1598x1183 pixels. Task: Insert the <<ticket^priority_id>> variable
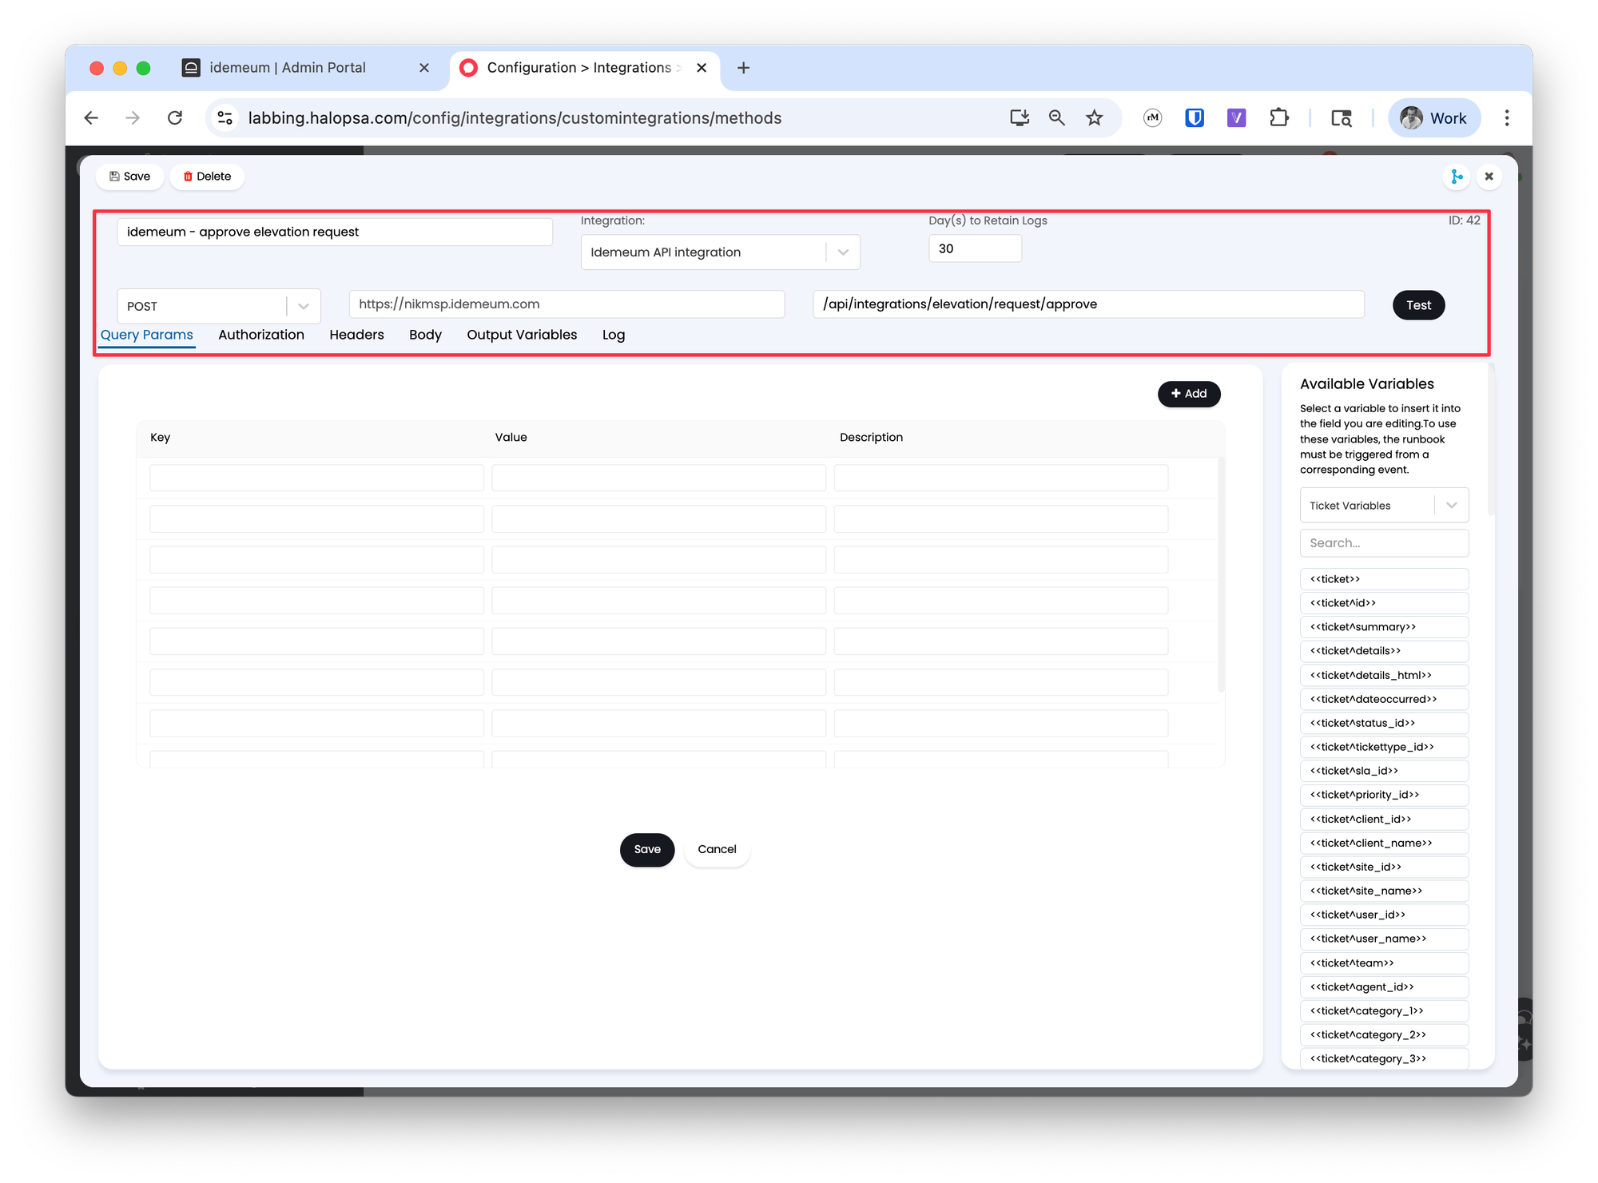click(1384, 795)
